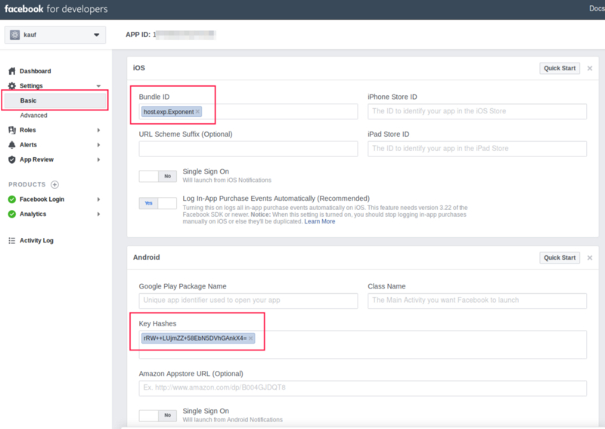The image size is (605, 429).
Task: Focus the Amazon Appstore URL field
Action: point(363,388)
